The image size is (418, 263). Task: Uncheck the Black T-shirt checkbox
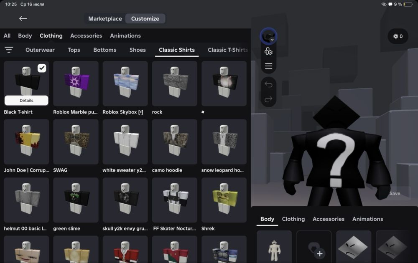[x=42, y=68]
